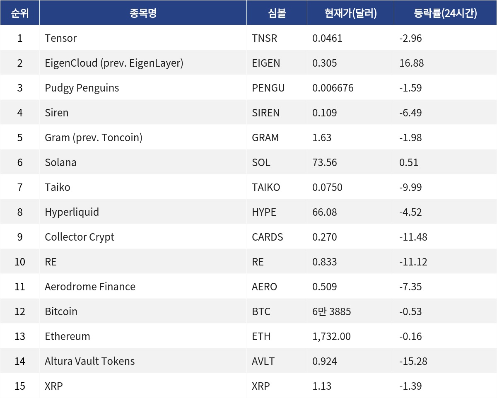Click change value -11.48
This screenshot has height=398, width=497.
[413, 237]
